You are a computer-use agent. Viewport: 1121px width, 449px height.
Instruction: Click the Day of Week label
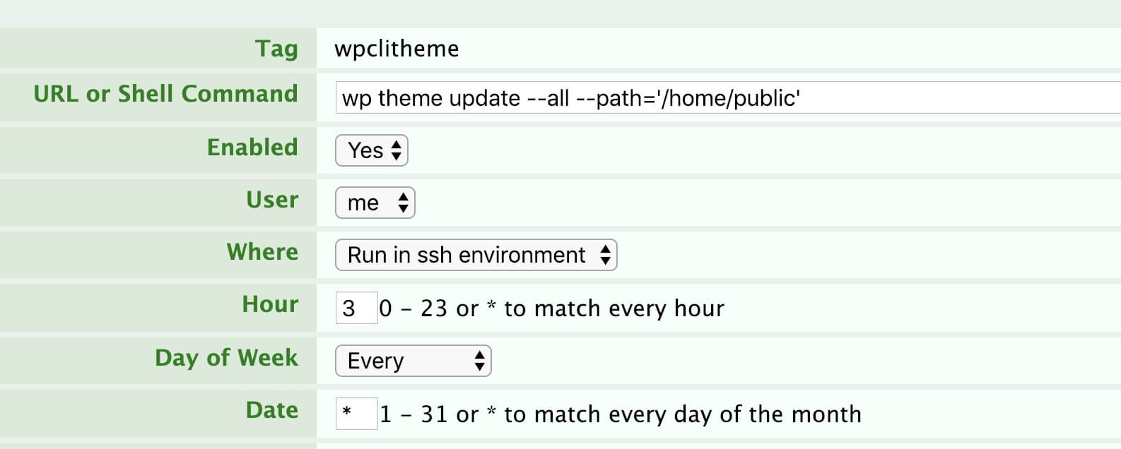tap(226, 357)
